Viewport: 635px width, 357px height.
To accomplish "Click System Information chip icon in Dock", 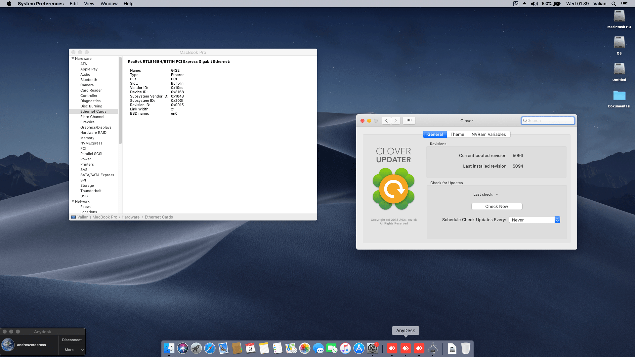I will [433, 348].
